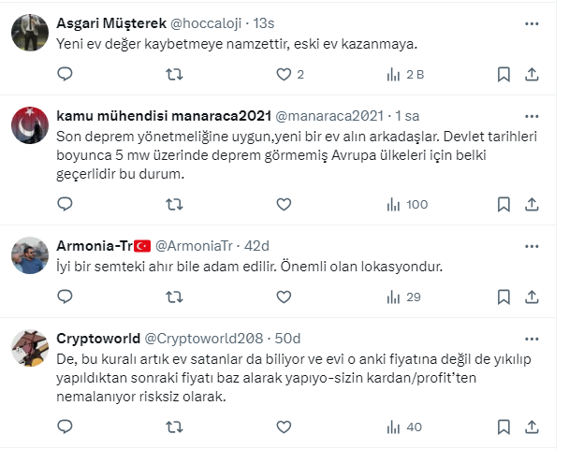This screenshot has width=569, height=449.
Task: Bookmark the Cryptoworld tweet
Action: pos(503,427)
